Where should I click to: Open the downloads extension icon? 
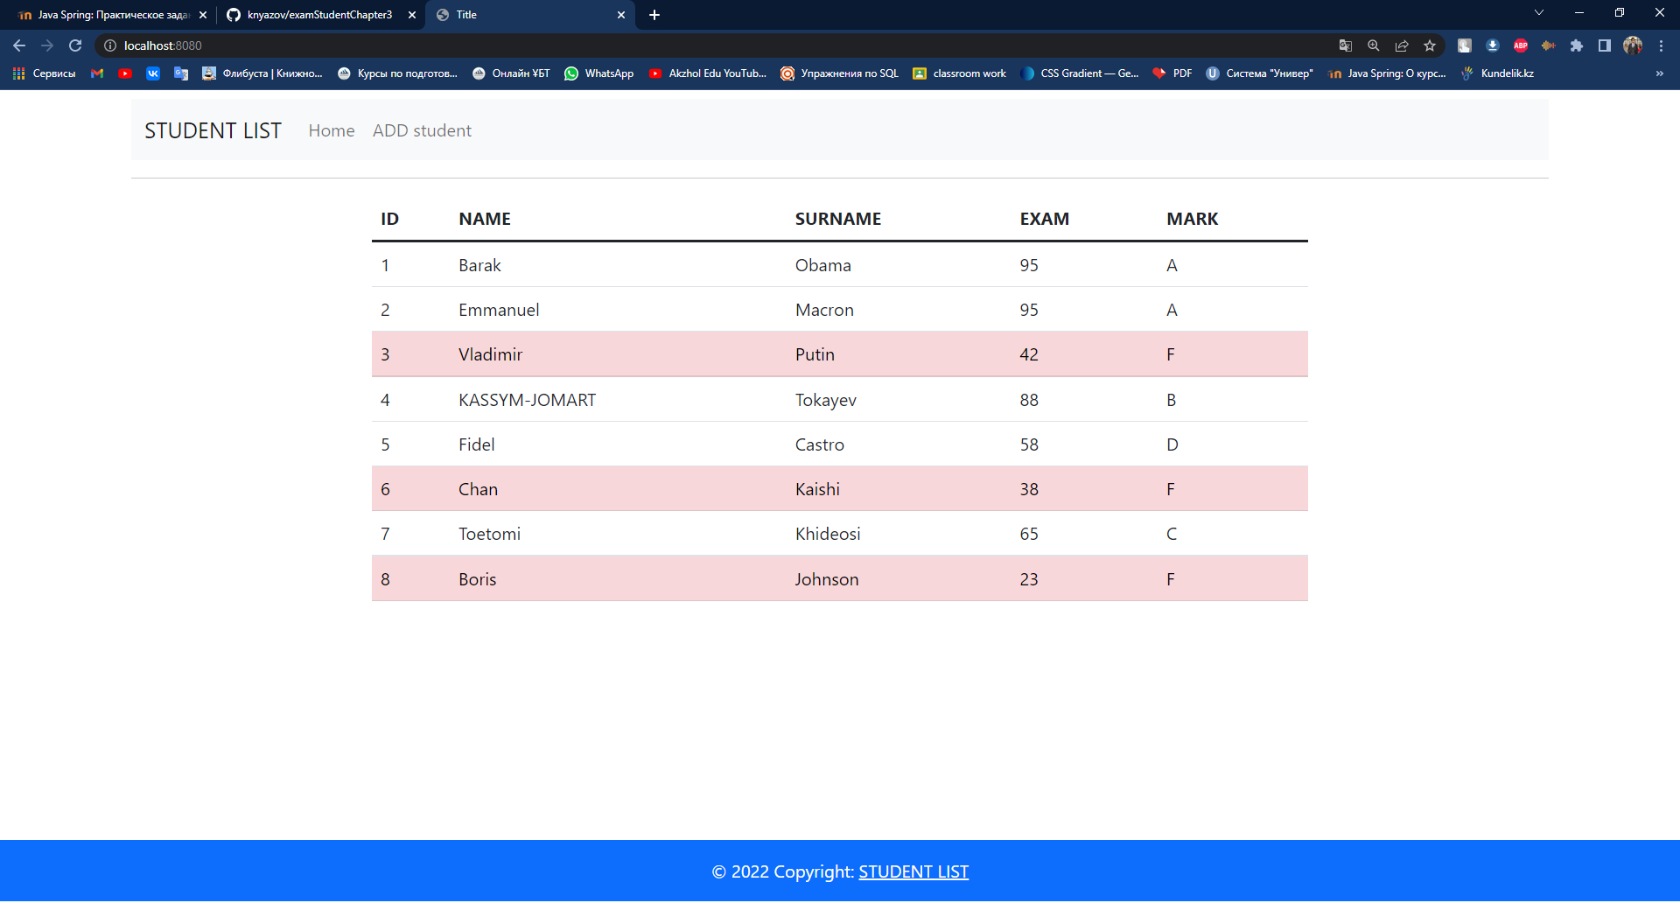(1493, 45)
